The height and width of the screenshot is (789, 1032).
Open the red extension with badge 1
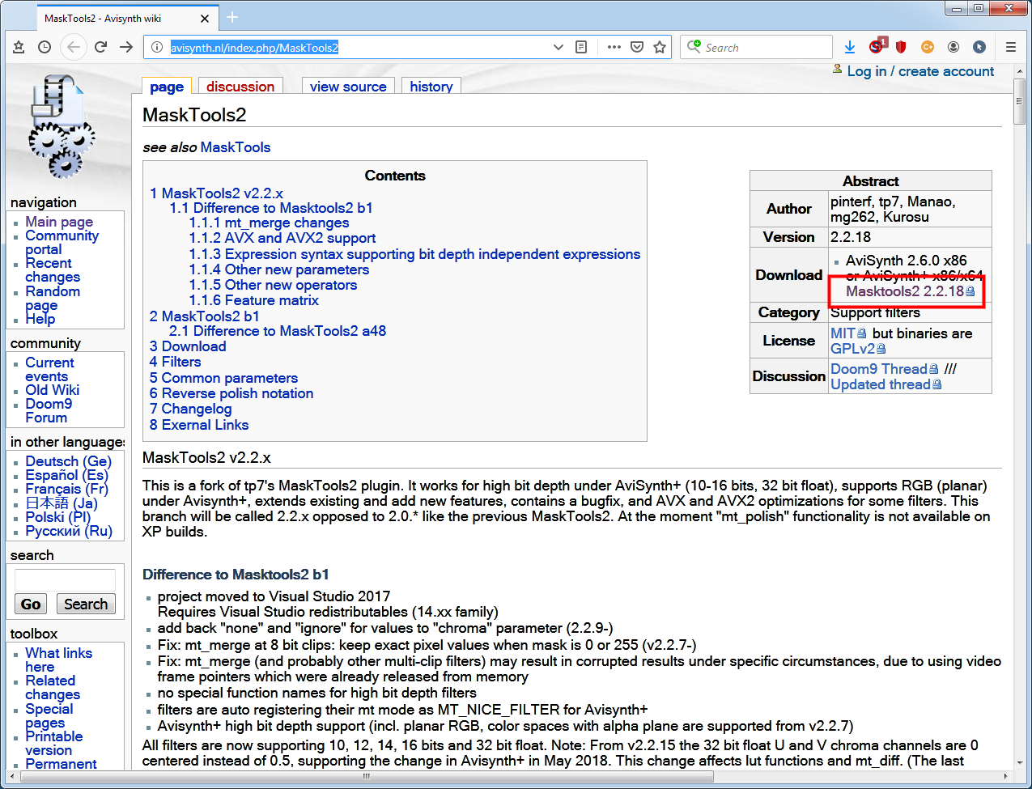click(x=877, y=45)
